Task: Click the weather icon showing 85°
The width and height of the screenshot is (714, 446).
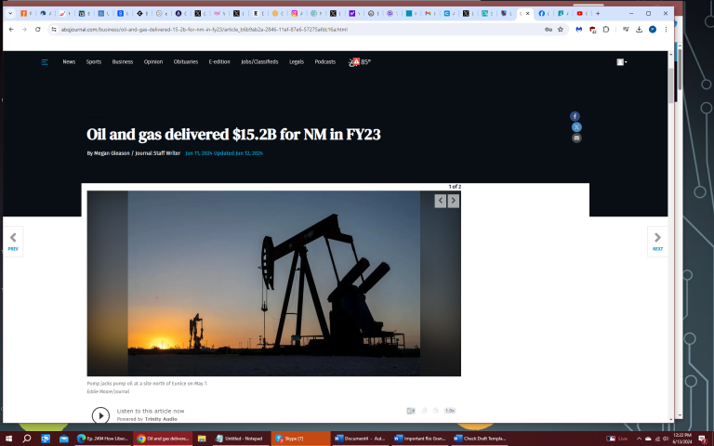Action: click(x=359, y=62)
